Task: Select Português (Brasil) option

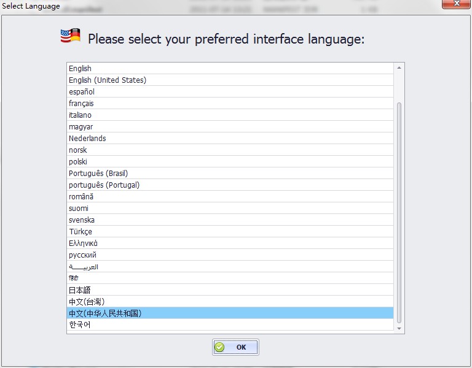Action: coord(98,174)
